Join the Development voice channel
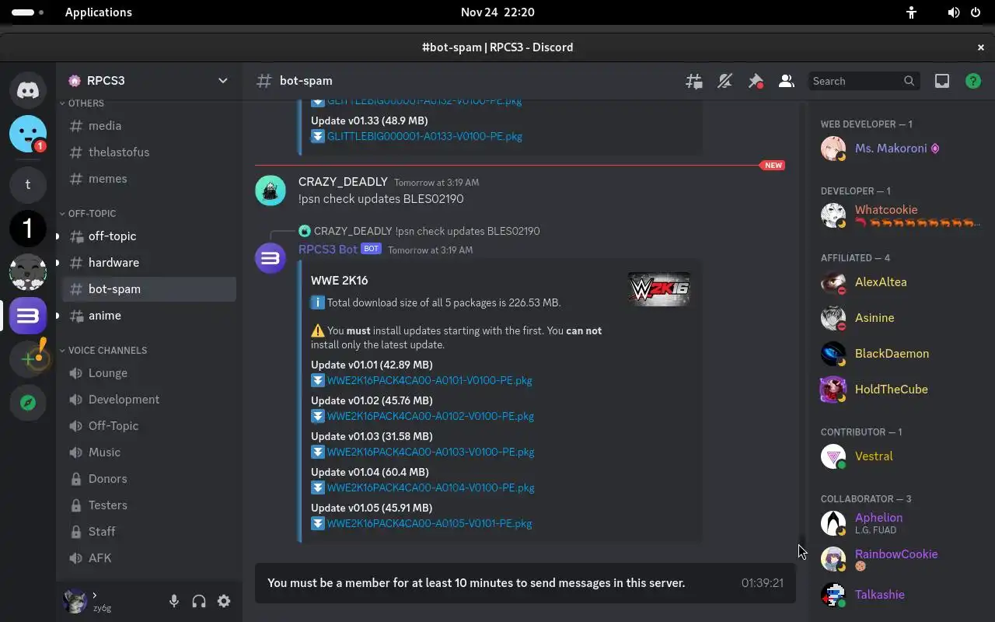995x622 pixels. 148,400
